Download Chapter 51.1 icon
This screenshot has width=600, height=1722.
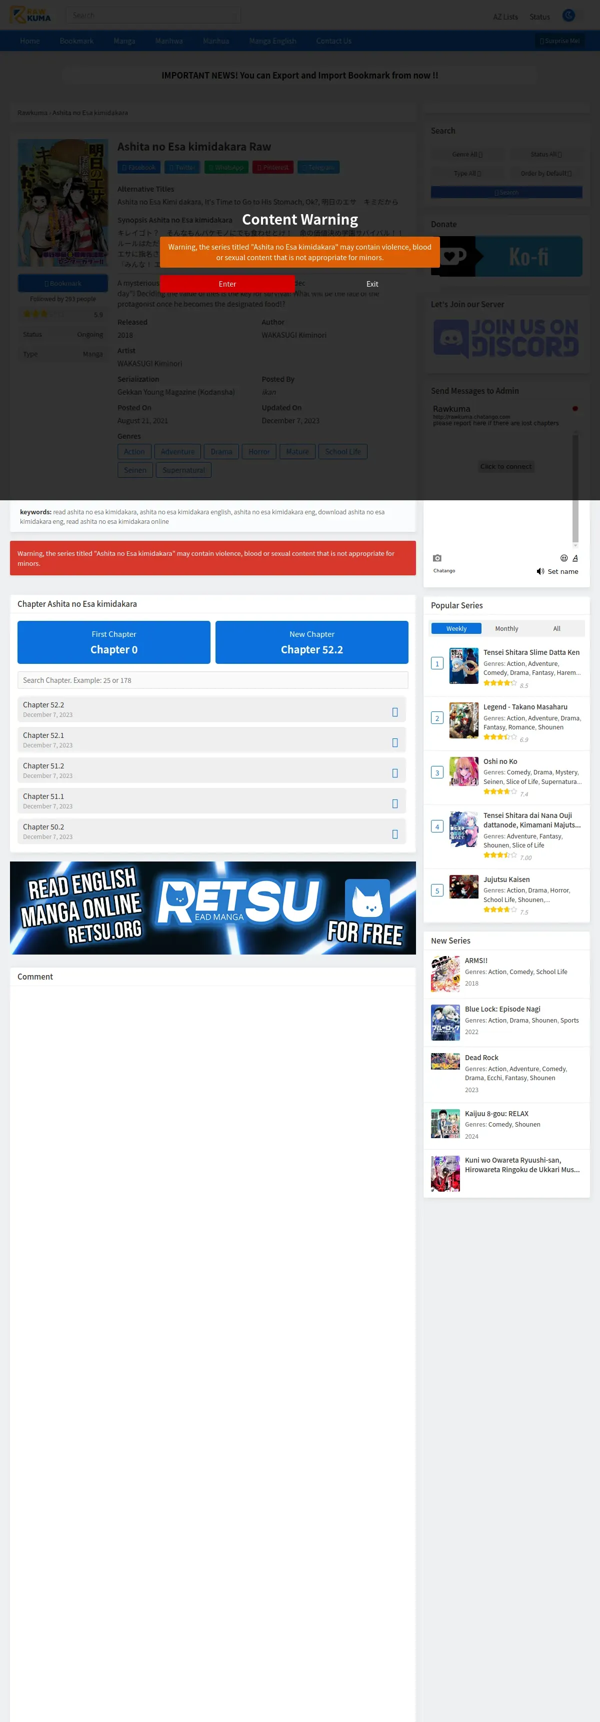coord(395,803)
